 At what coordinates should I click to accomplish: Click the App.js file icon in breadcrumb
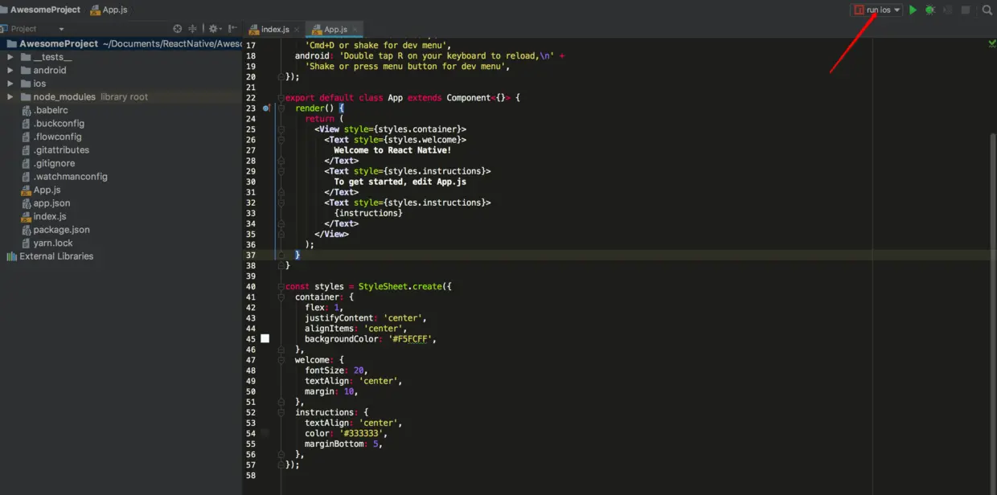96,10
